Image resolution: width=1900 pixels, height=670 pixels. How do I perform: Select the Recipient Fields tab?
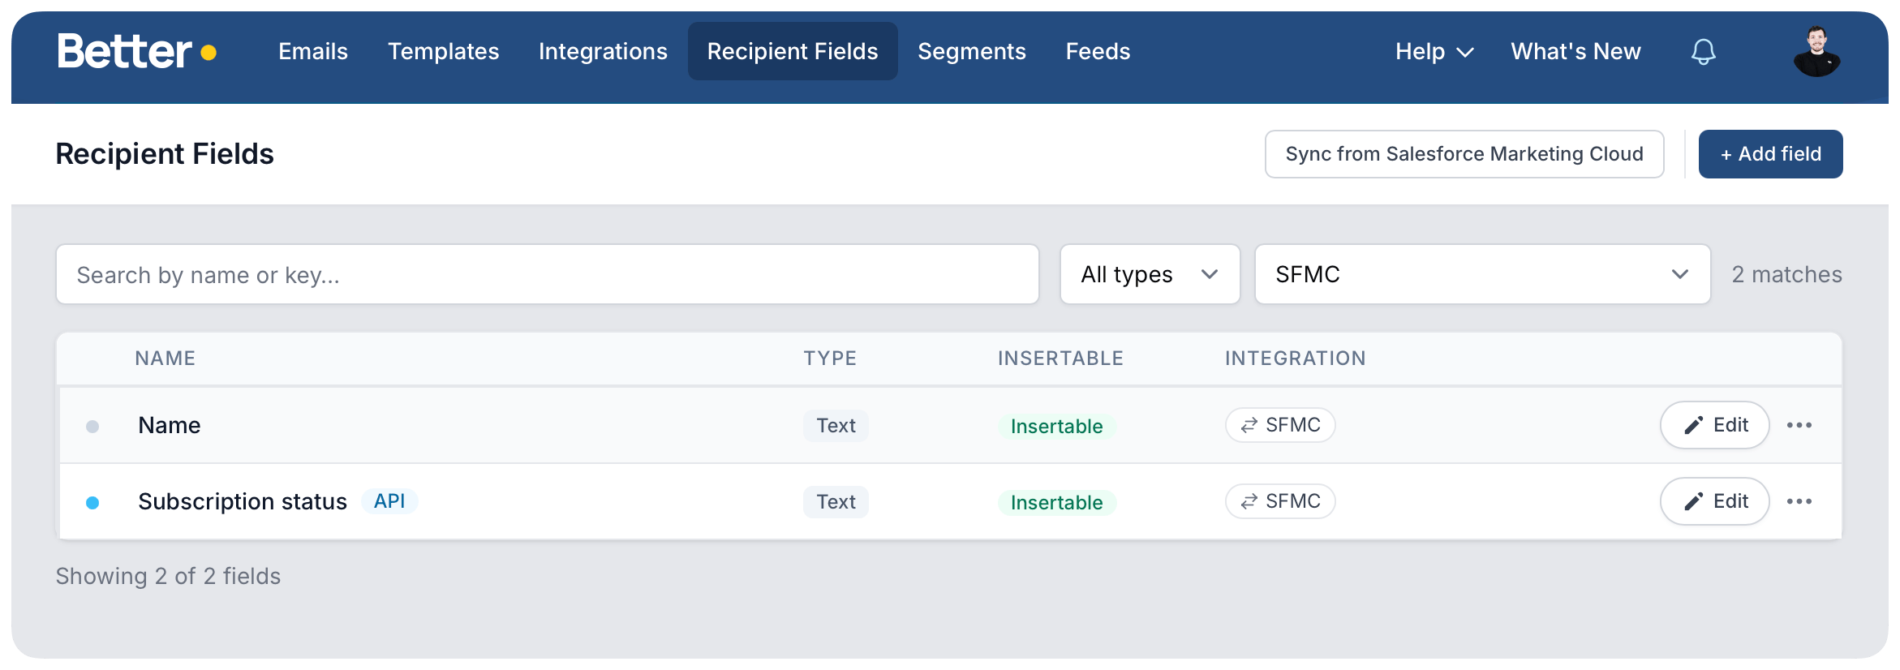[793, 51]
